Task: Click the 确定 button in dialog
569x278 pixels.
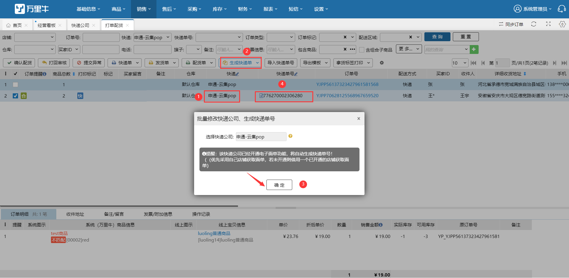Action: point(279,185)
